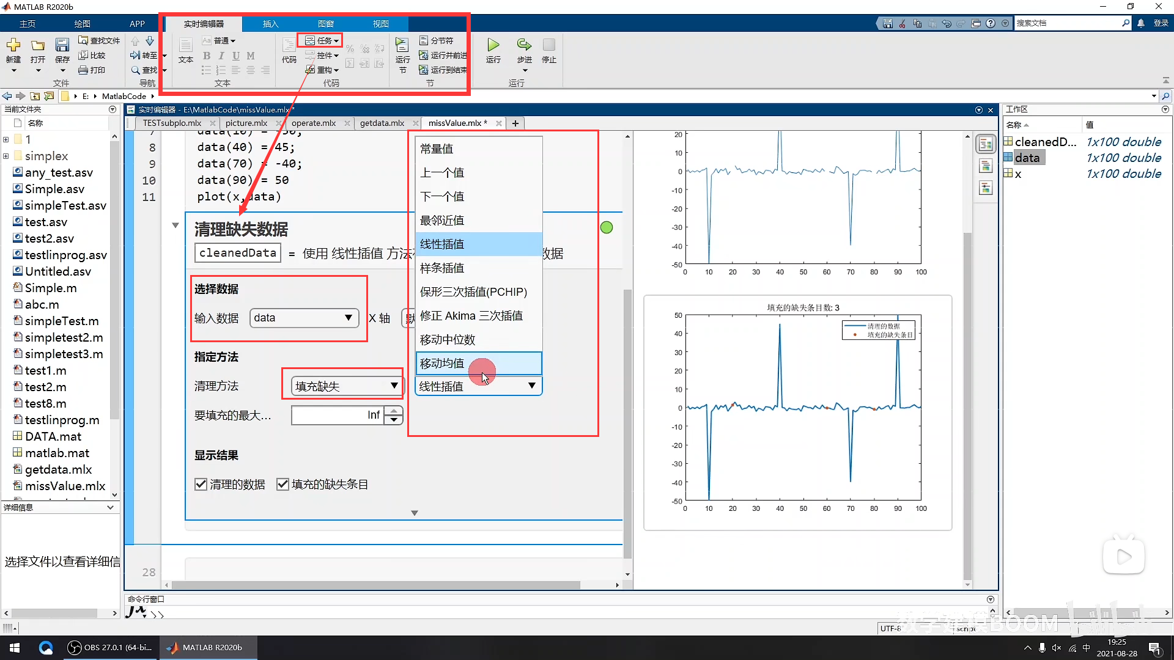Image resolution: width=1174 pixels, height=660 pixels.
Task: Switch to the APP ribbon tab
Action: [138, 24]
